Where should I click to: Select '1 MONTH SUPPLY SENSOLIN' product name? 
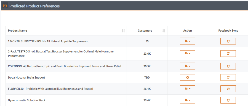(48, 41)
